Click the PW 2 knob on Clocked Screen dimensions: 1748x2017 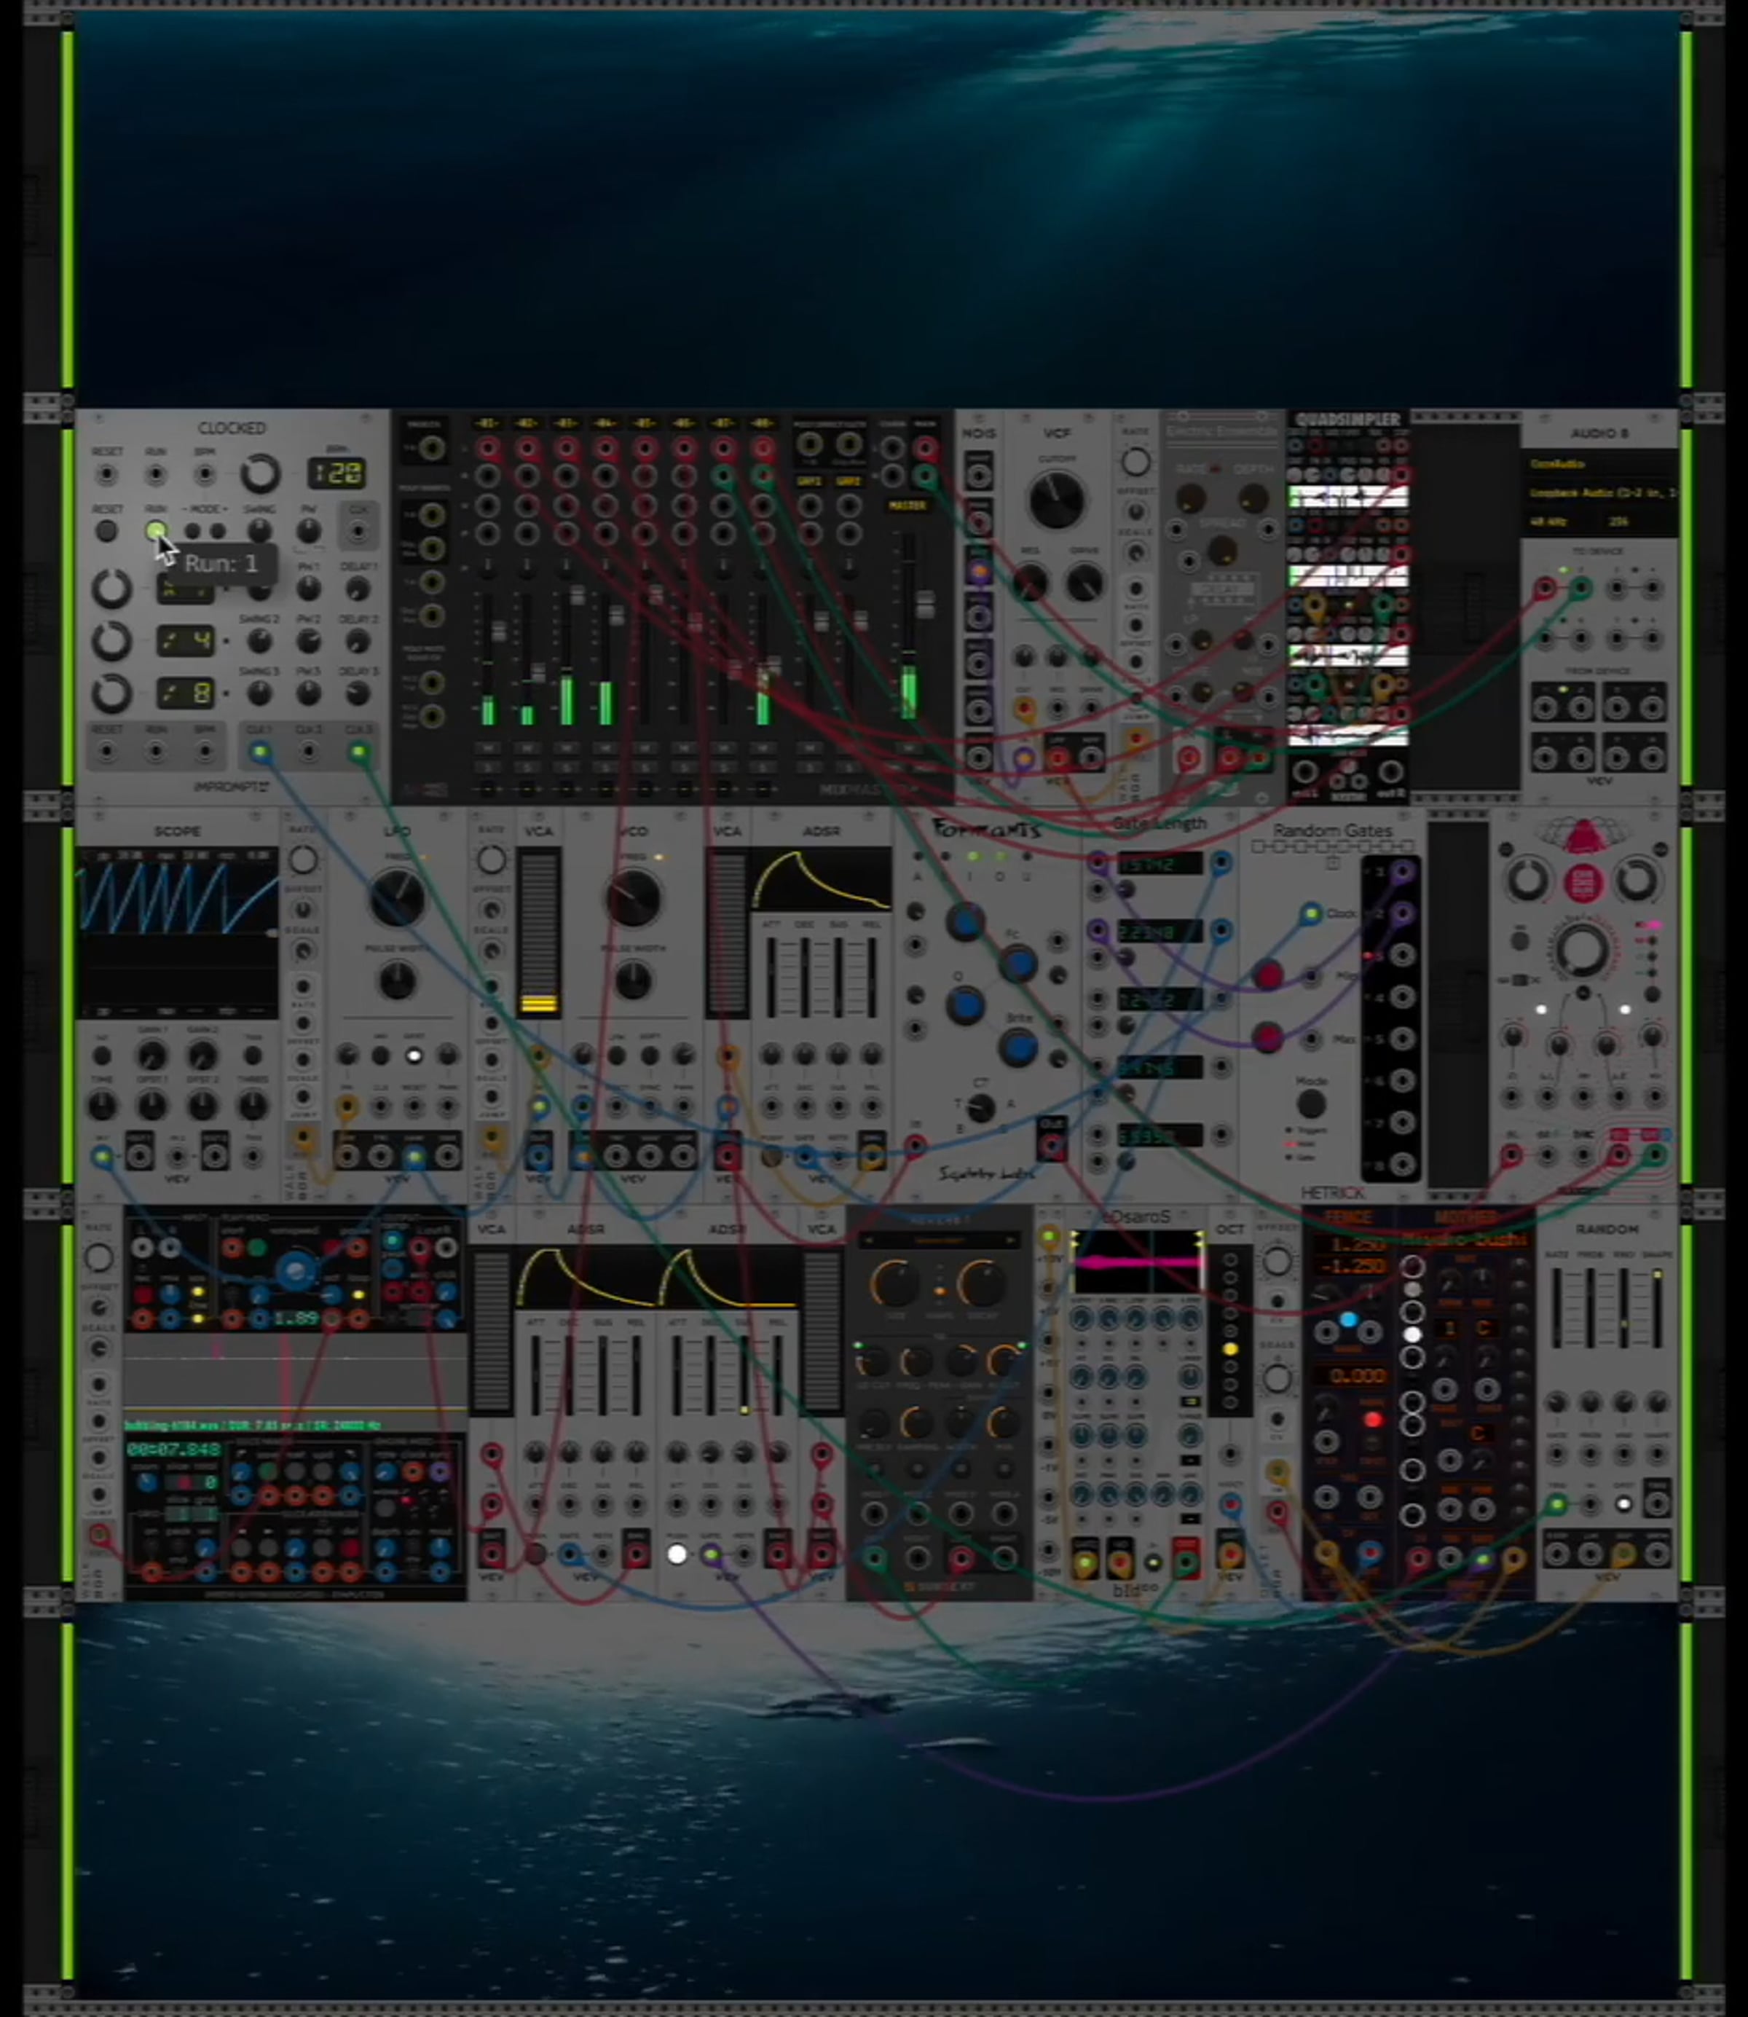coord(308,641)
